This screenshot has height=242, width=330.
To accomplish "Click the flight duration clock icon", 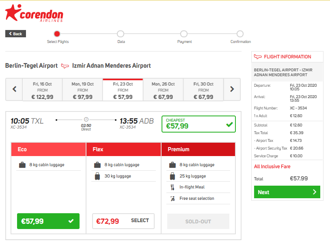I will click(86, 120).
